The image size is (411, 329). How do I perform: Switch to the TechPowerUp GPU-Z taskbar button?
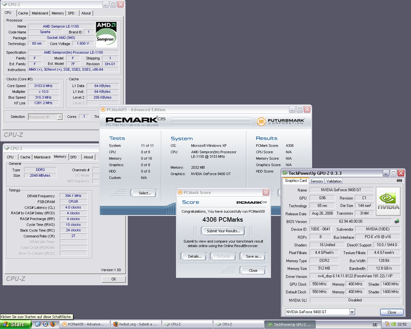[290, 325]
